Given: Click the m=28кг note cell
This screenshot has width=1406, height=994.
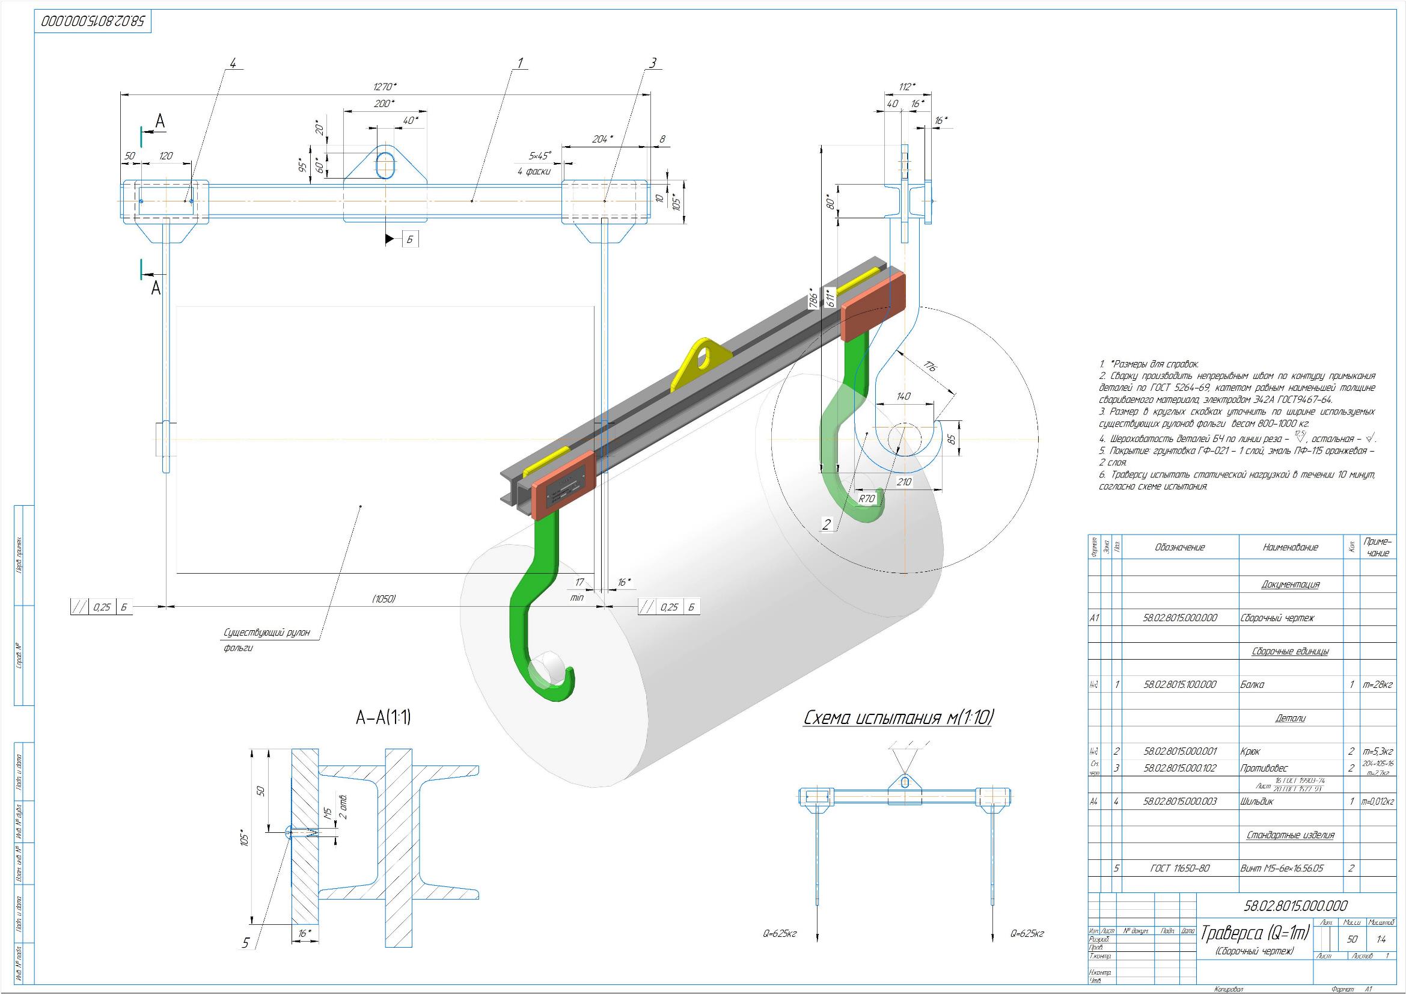Looking at the screenshot, I should pyautogui.click(x=1378, y=685).
